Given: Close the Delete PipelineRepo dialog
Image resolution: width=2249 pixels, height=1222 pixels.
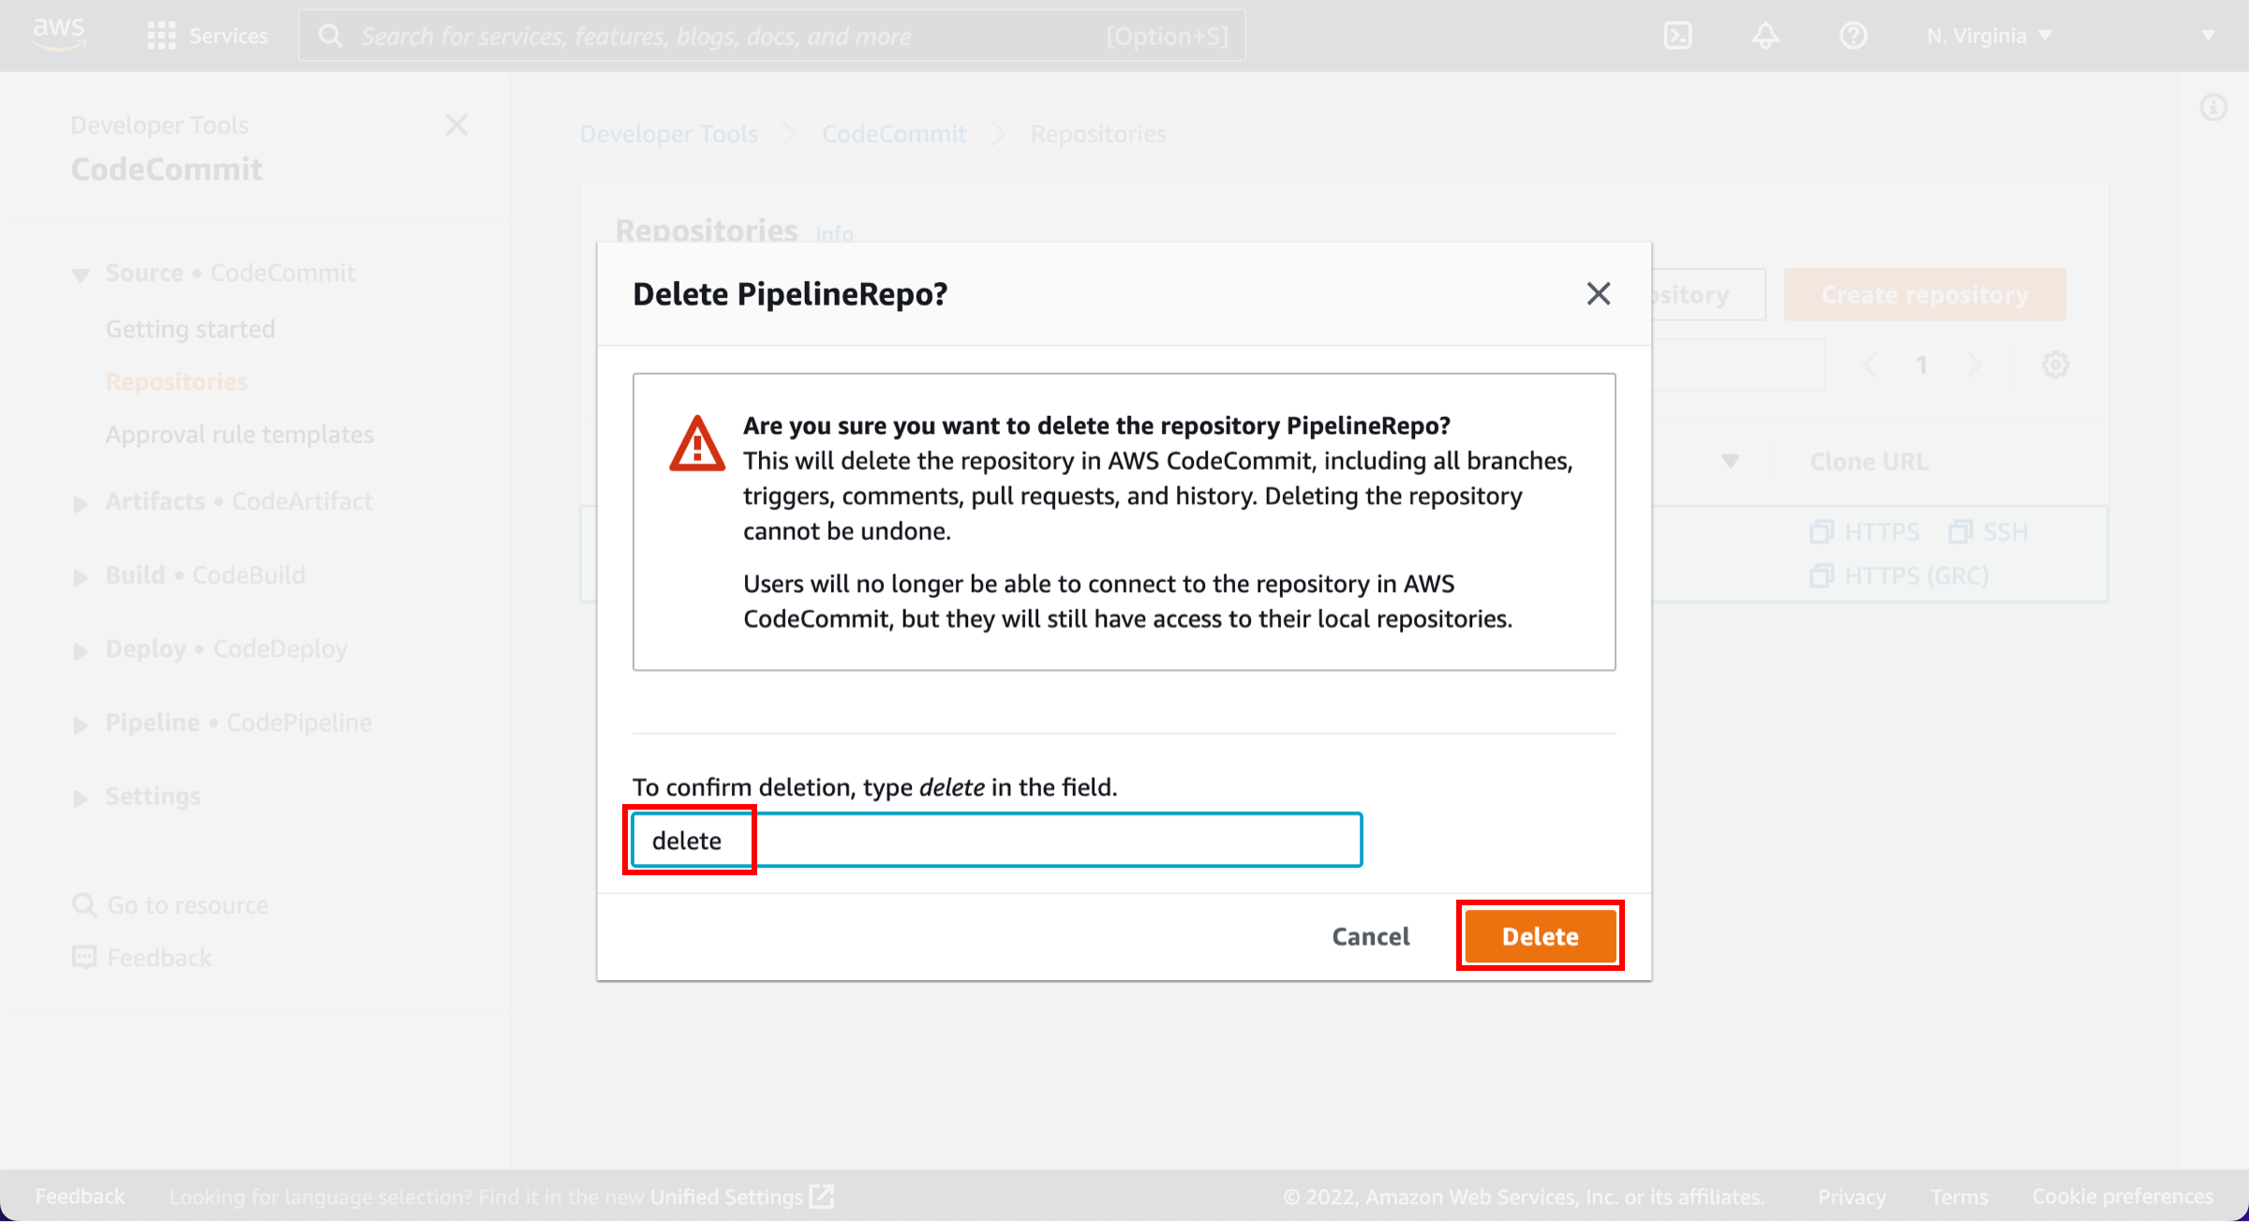Looking at the screenshot, I should [x=1599, y=293].
